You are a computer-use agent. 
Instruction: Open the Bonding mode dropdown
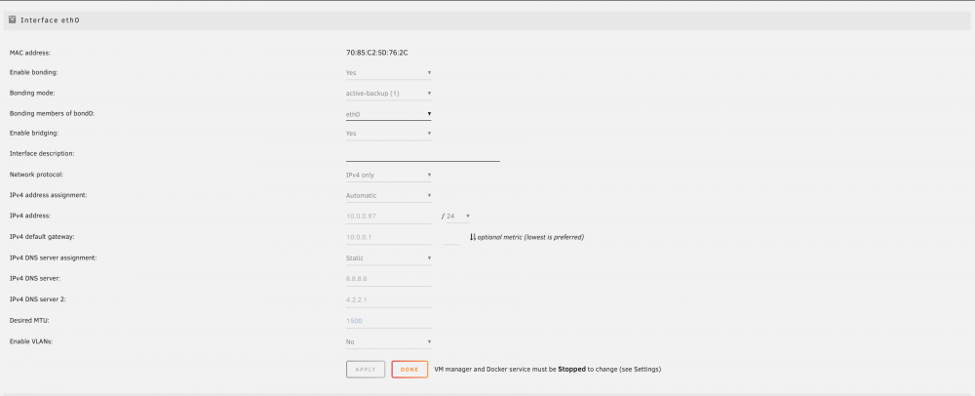pos(389,94)
